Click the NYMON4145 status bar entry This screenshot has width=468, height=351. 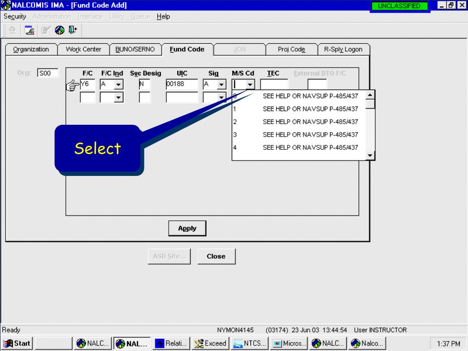[x=235, y=330]
